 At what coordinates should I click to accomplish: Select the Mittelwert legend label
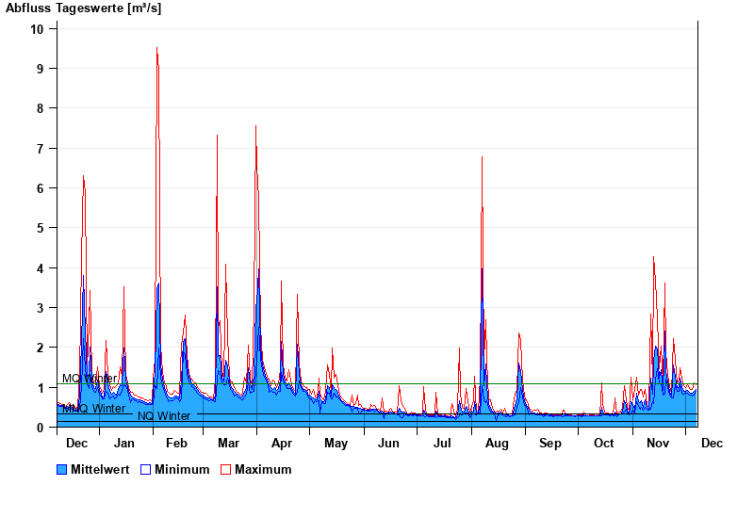(x=100, y=469)
